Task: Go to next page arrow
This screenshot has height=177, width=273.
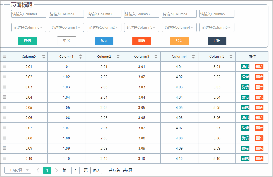Action: 56,170
